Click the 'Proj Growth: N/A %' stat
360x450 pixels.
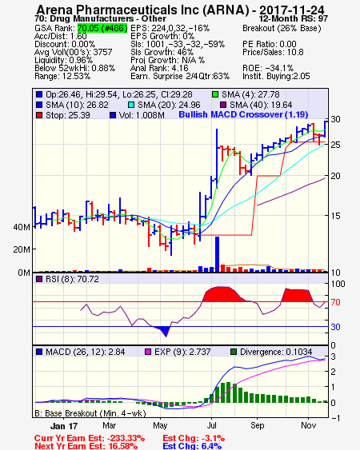pos(168,60)
